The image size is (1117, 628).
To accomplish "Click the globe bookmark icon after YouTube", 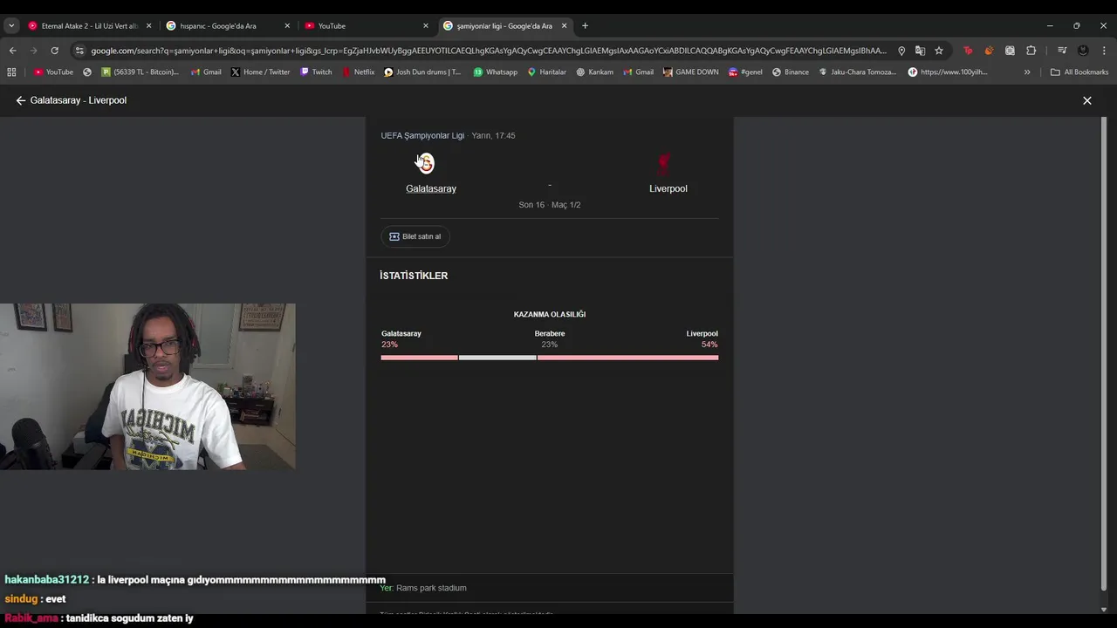I will [87, 72].
